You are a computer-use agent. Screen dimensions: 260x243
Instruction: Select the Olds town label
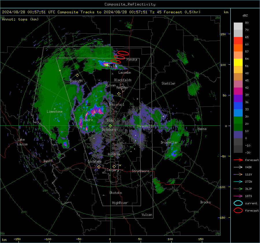point(110,120)
